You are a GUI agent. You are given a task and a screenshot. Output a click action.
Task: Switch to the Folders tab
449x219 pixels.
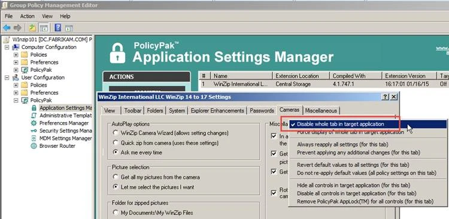(155, 111)
